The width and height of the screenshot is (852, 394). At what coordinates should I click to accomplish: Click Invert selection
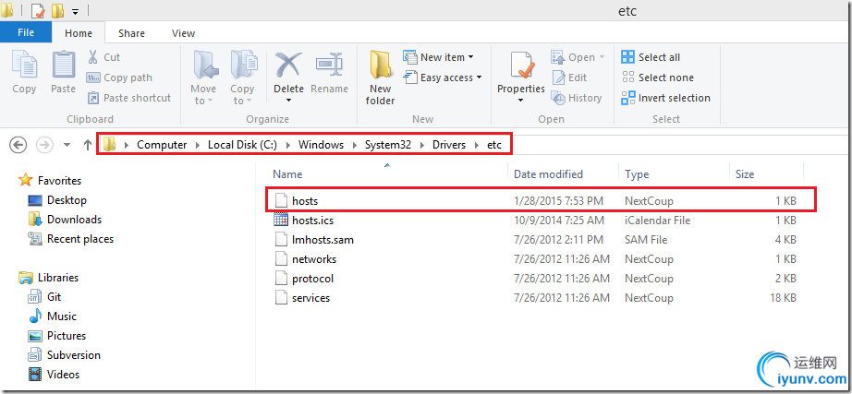(x=665, y=98)
